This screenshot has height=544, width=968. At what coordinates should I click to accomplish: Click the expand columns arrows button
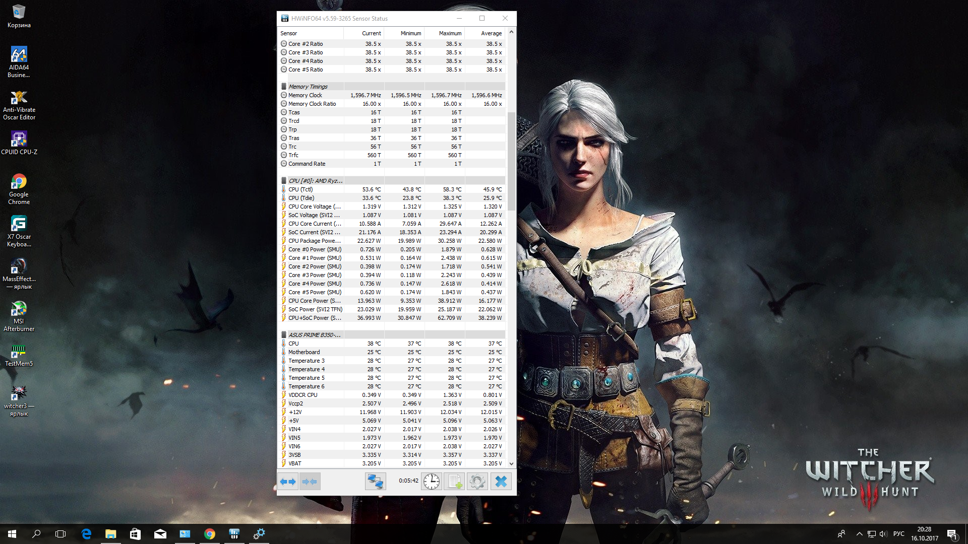288,482
